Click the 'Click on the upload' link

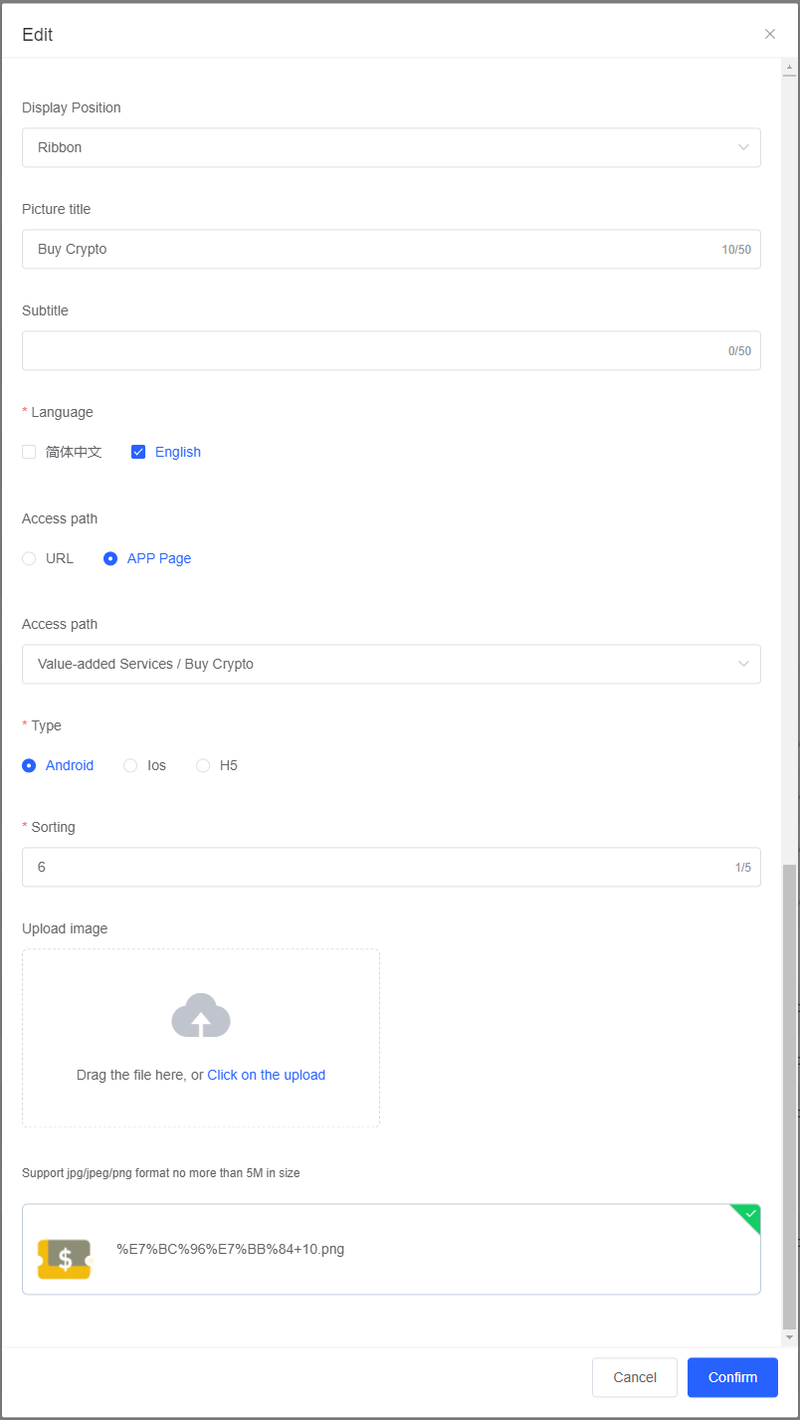(x=266, y=1075)
